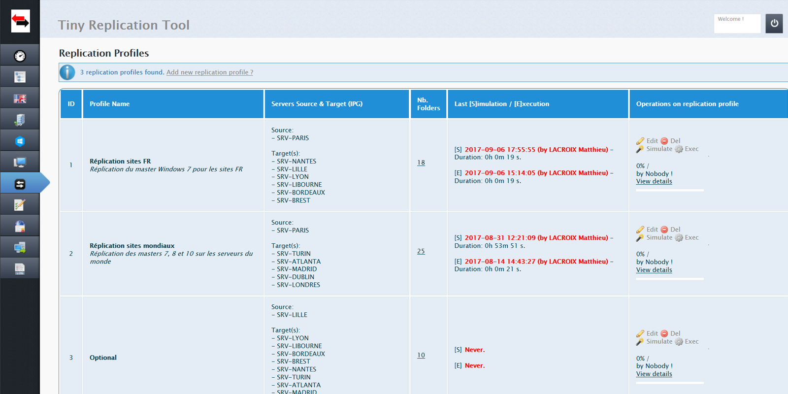Open the LOG file sidebar icon
Screen dimensions: 788x394
point(20,268)
